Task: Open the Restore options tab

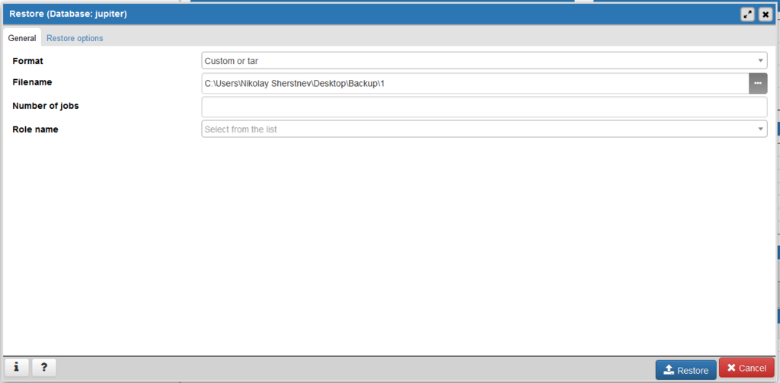Action: [x=75, y=38]
